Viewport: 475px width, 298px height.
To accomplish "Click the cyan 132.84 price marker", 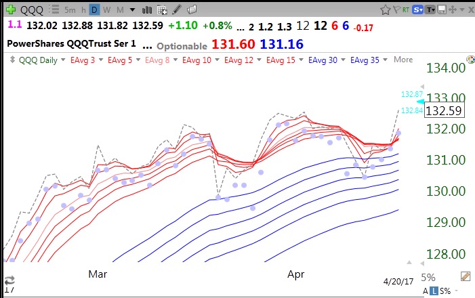I will [x=412, y=110].
